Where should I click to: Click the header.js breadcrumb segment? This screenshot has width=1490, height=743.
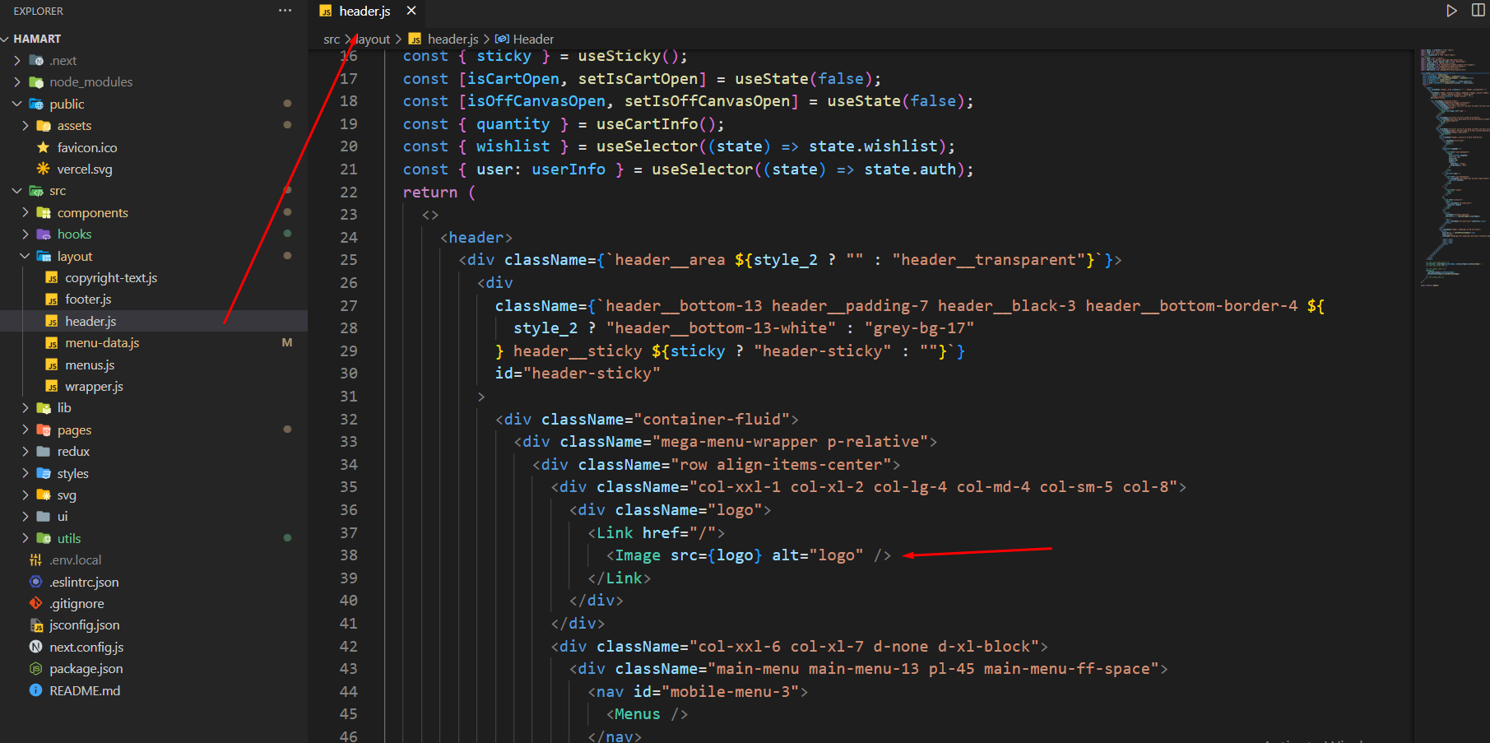453,39
